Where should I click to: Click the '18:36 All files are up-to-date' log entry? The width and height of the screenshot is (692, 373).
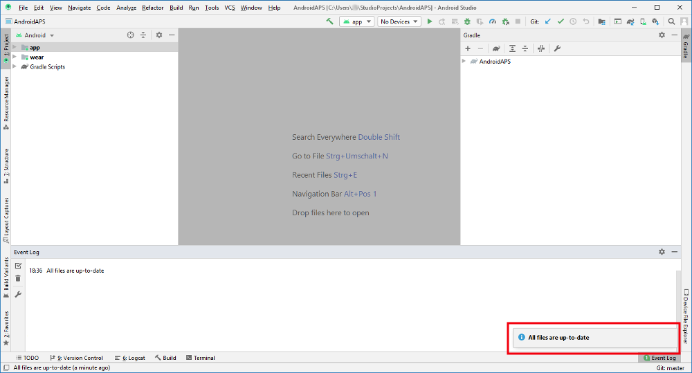click(x=66, y=271)
